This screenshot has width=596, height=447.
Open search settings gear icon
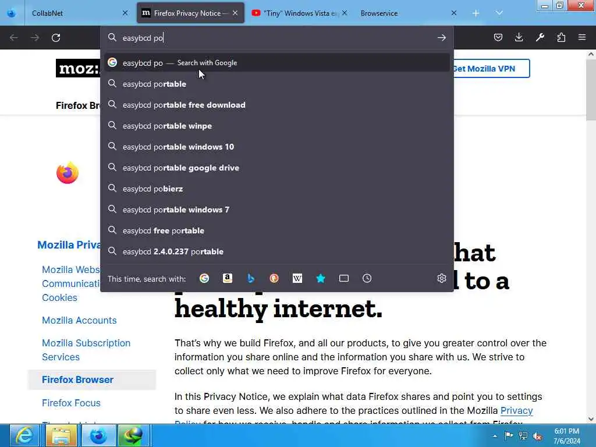click(x=441, y=278)
